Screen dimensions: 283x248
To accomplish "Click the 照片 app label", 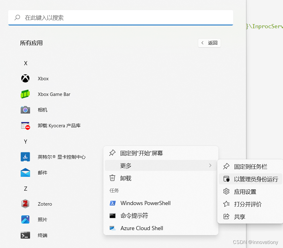I will (43, 219).
